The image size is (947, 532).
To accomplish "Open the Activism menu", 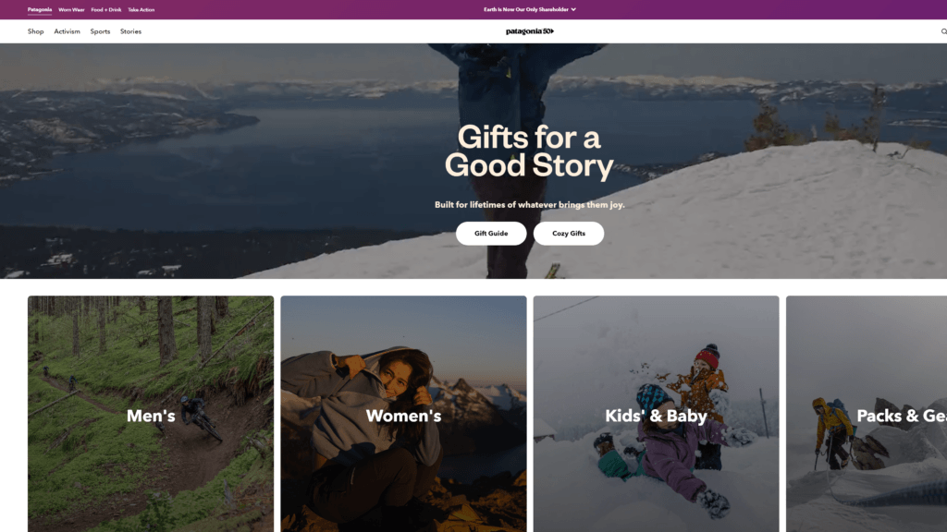I will 67,30.
